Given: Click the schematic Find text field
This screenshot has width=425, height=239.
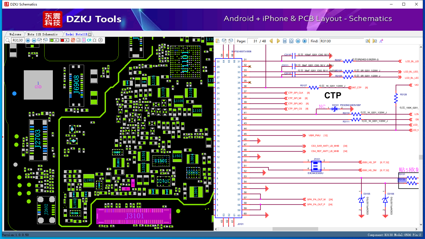Looking at the screenshot, I should (x=342, y=41).
